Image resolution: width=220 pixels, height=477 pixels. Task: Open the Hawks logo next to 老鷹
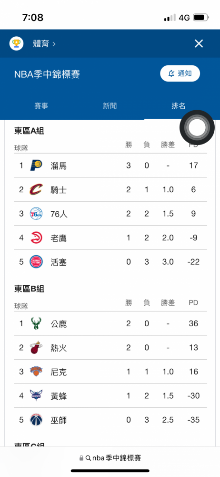[36, 238]
